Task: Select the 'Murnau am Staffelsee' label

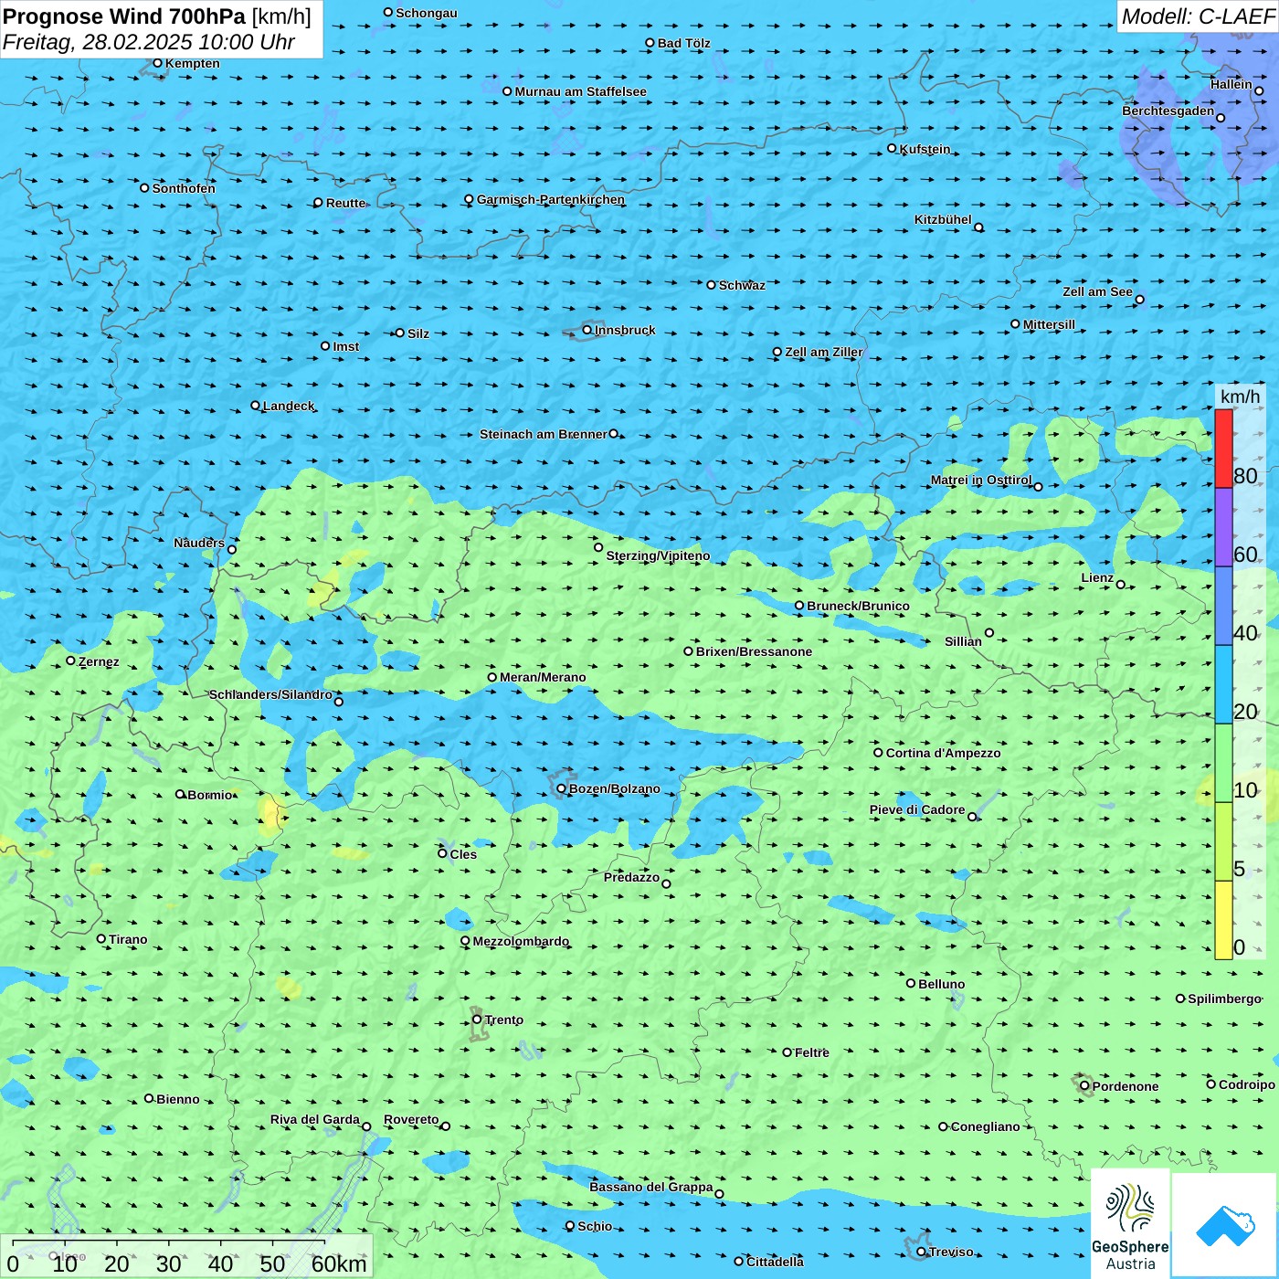Action: (581, 91)
